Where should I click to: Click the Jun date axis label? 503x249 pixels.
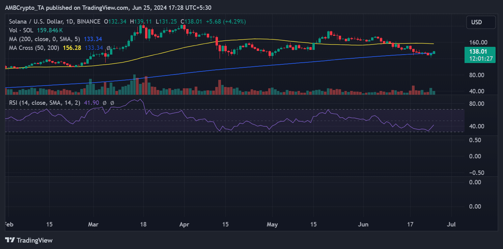coord(363,224)
